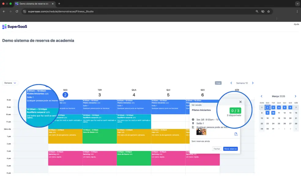The width and height of the screenshot is (301, 179).
Task: Advance mini calendar past Março 2026
Action: (295, 96)
